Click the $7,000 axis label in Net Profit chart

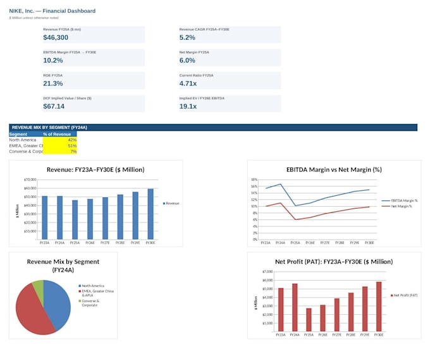(x=267, y=272)
